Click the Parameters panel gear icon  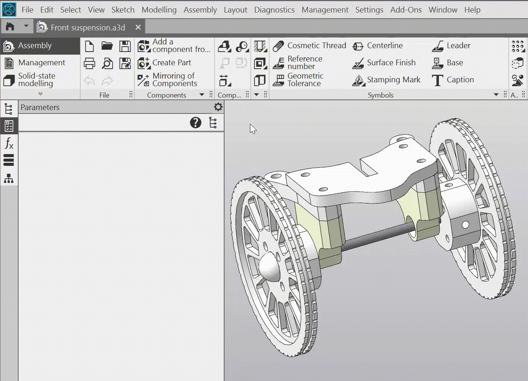[218, 107]
